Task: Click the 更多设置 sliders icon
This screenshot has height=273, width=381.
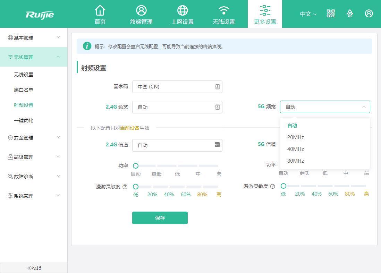Action: point(265,10)
